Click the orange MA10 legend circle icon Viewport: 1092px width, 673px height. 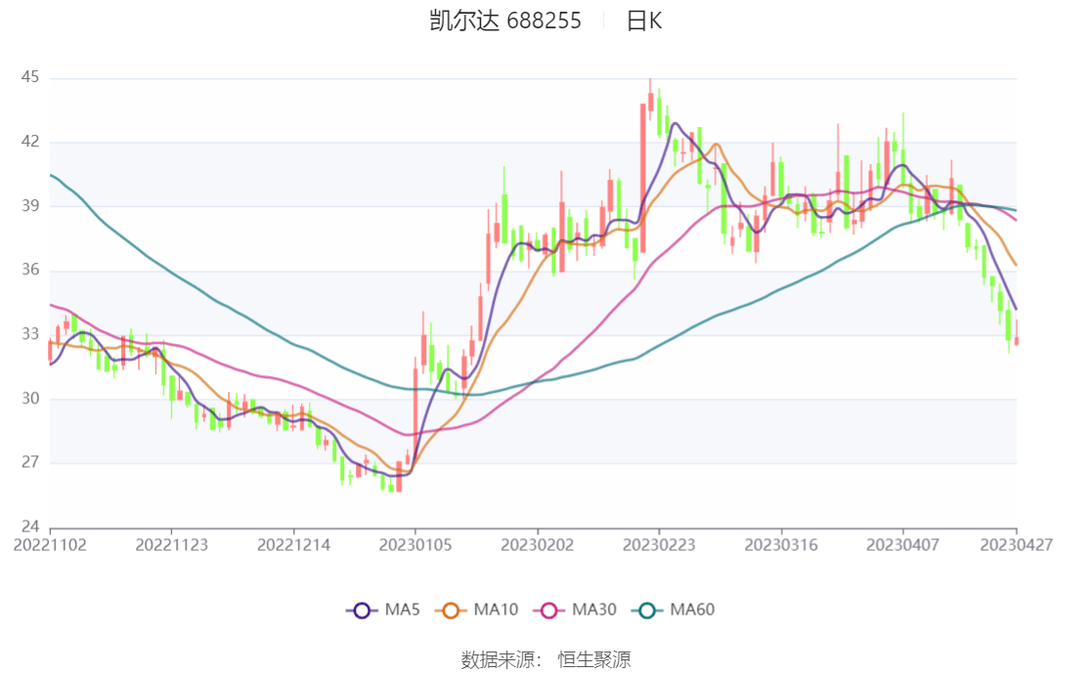(451, 610)
